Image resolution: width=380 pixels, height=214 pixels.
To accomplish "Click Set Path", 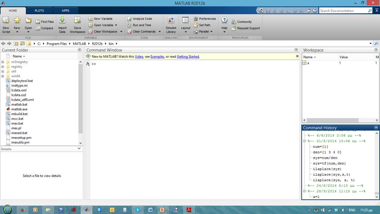I will tap(202, 25).
